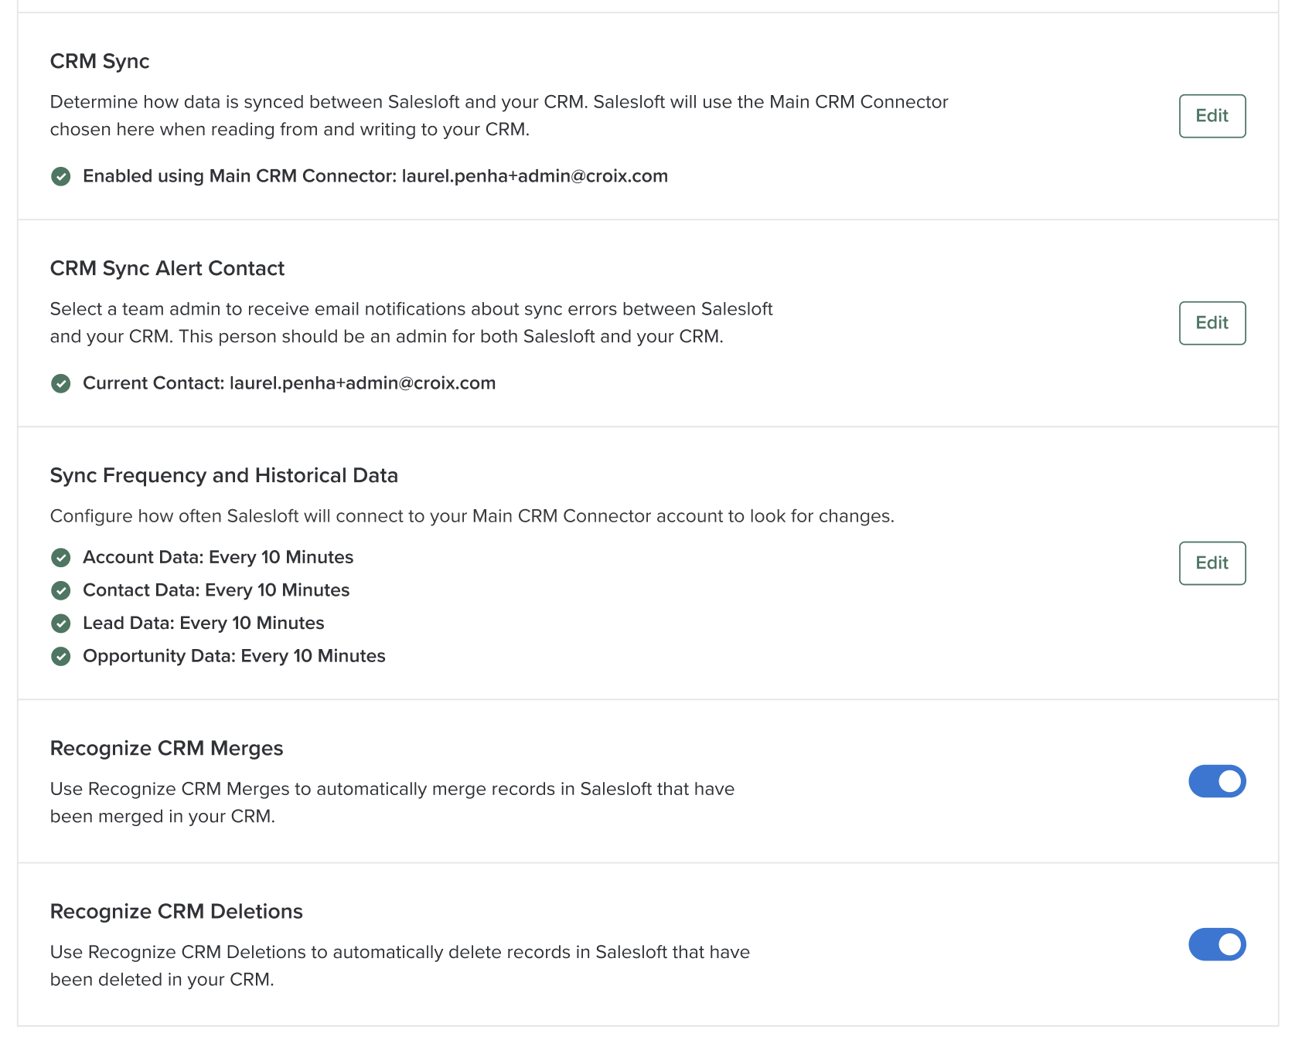The image size is (1302, 1040).
Task: Click the check icon next to Current Contact
Action: (x=61, y=384)
